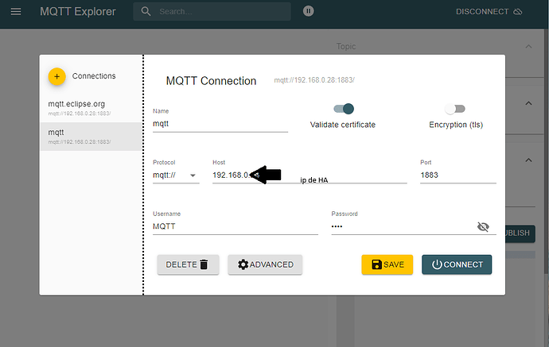The width and height of the screenshot is (549, 347).
Task: Click the Port input field
Action: (x=458, y=175)
